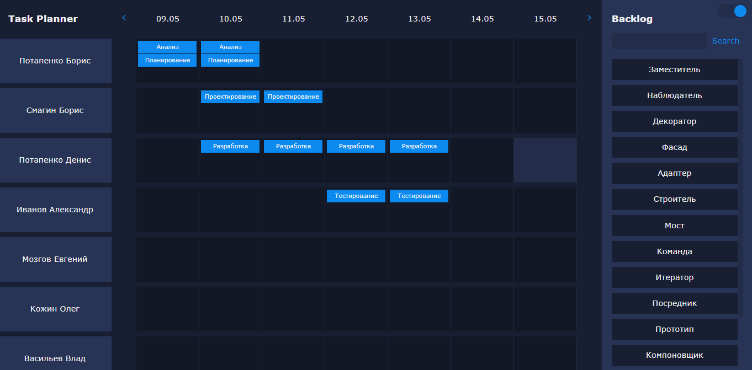Viewport: 752px width, 370px height.
Task: Select user row Иванов Александр
Action: pyautogui.click(x=55, y=210)
